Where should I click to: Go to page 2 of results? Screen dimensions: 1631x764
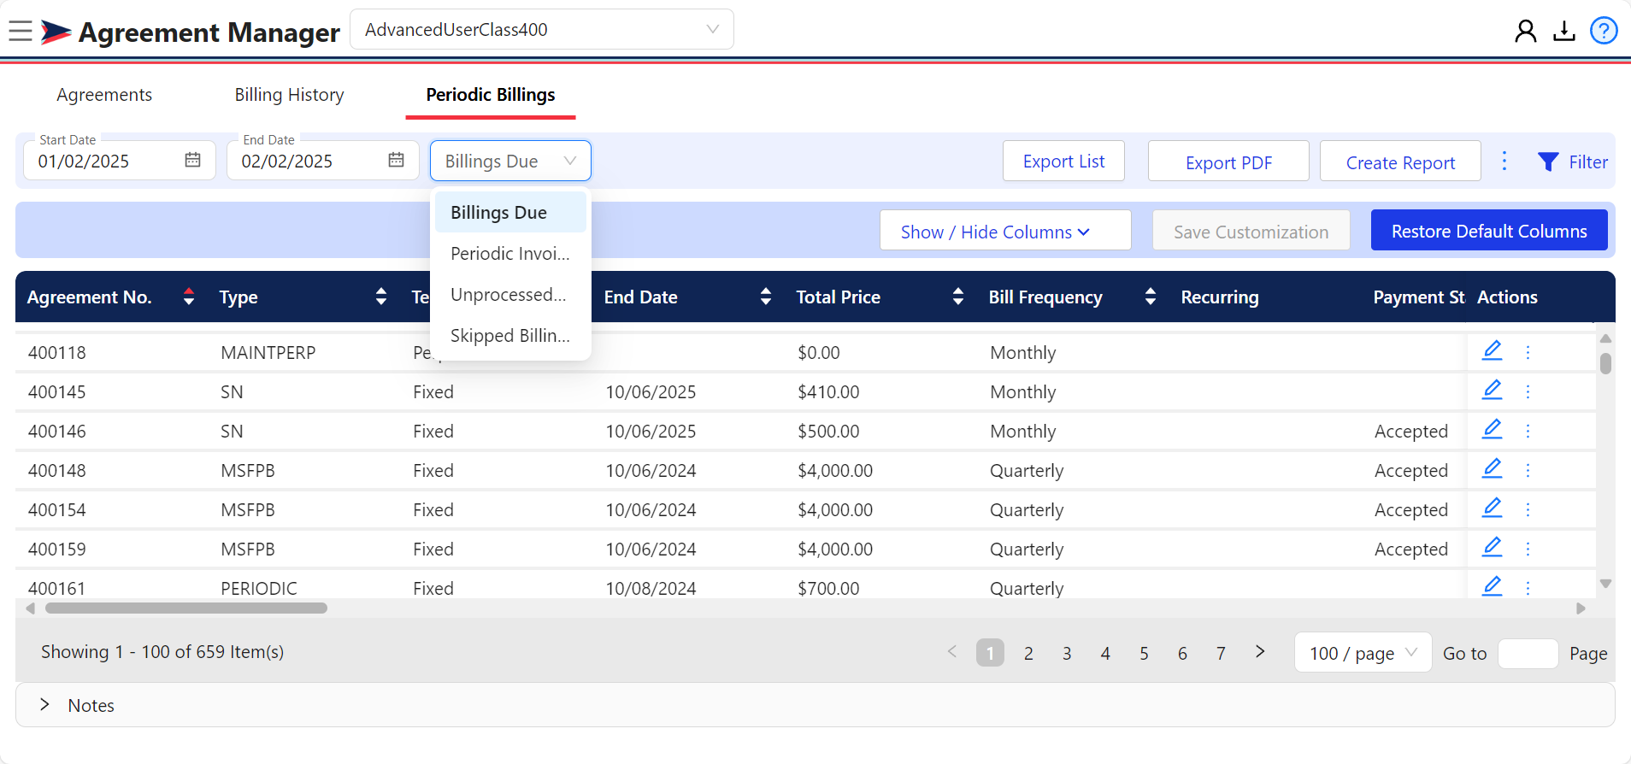(1028, 653)
